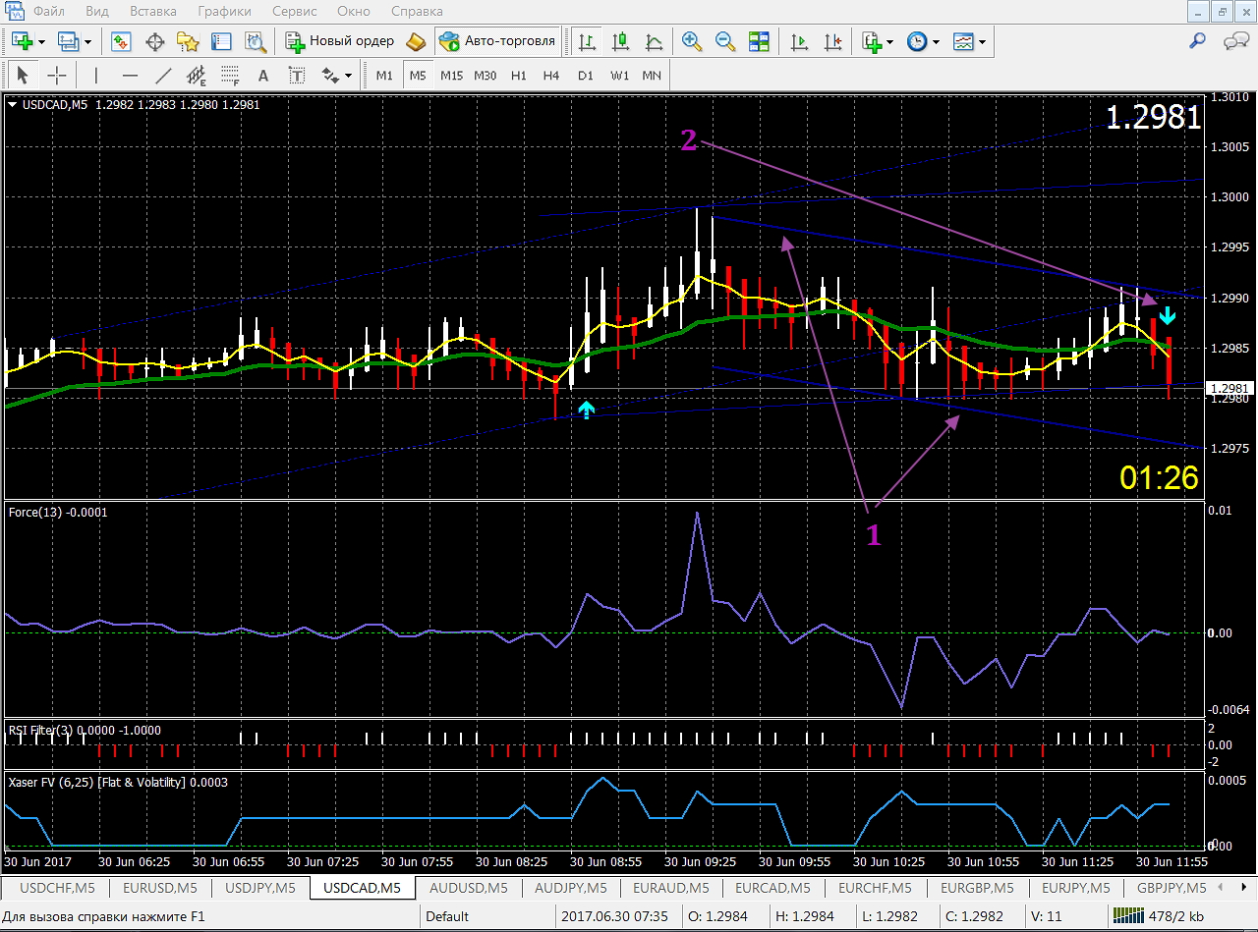
Task: Switch timeframe to D1
Action: (586, 75)
